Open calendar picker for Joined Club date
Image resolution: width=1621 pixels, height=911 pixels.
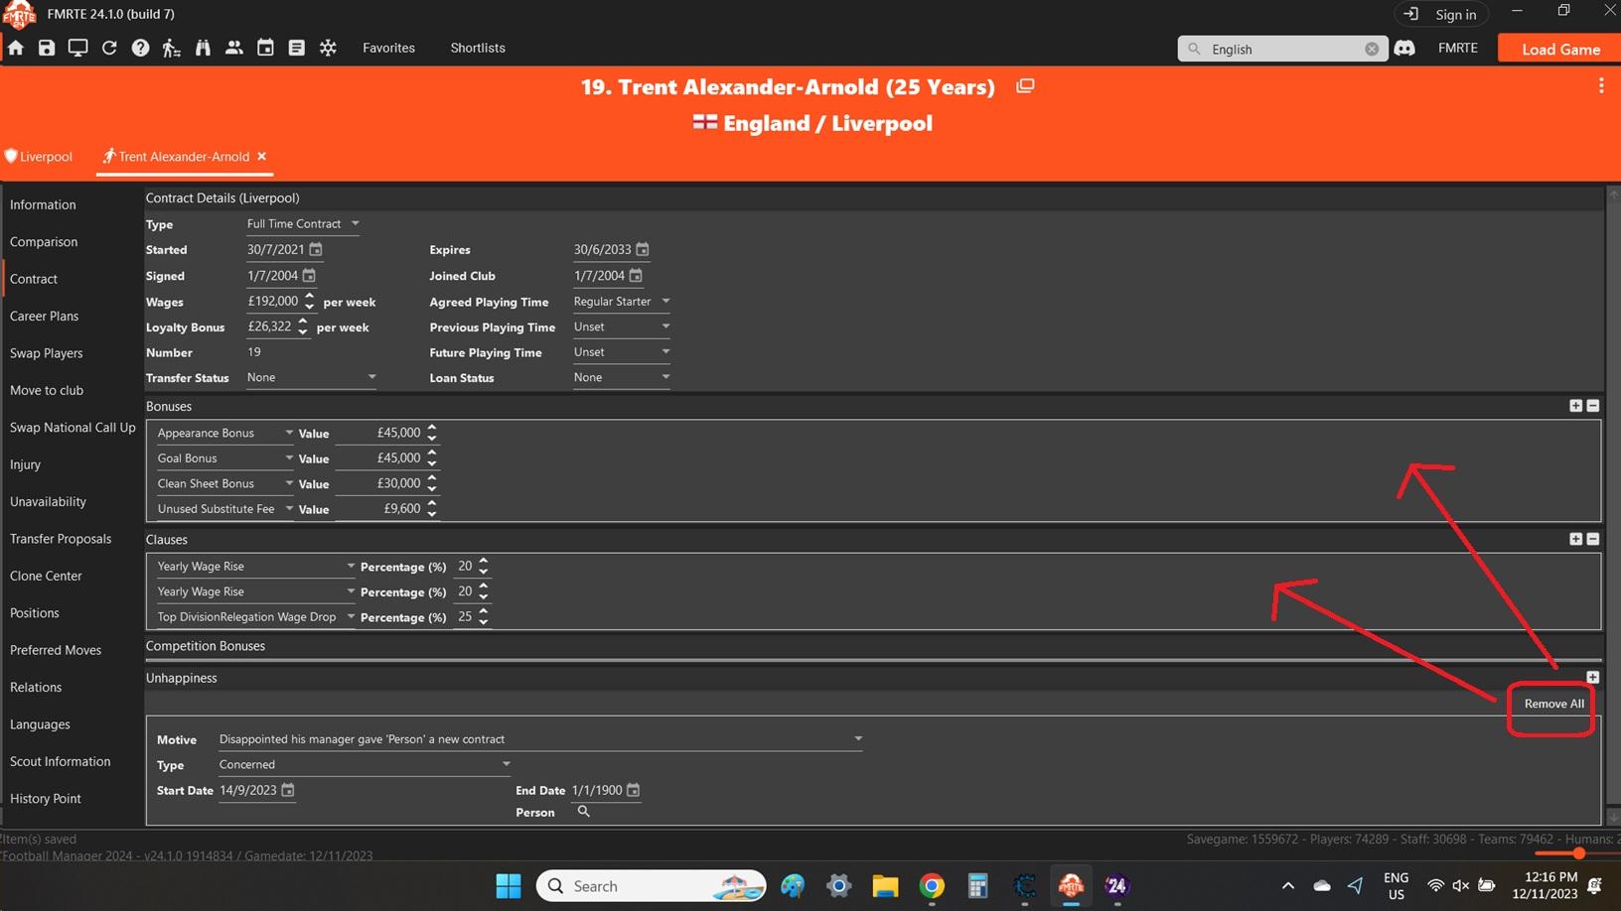[636, 275]
